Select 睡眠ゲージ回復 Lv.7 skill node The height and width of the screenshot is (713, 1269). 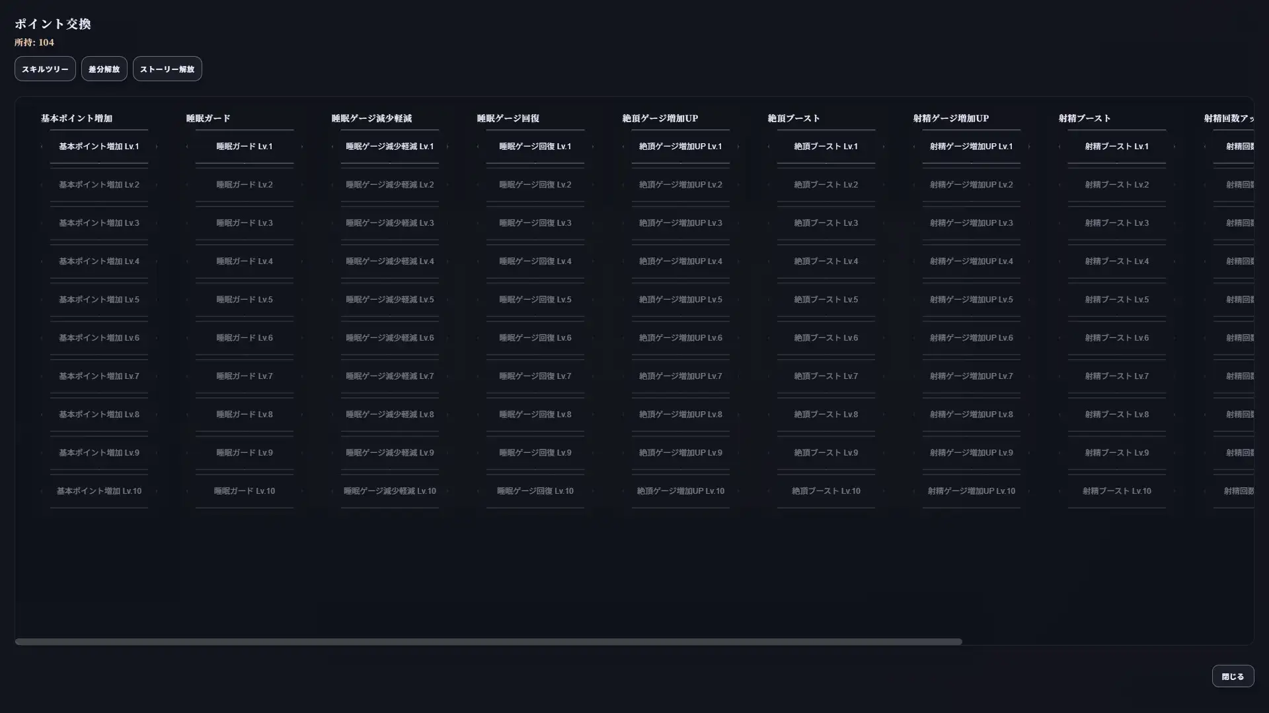click(x=535, y=376)
